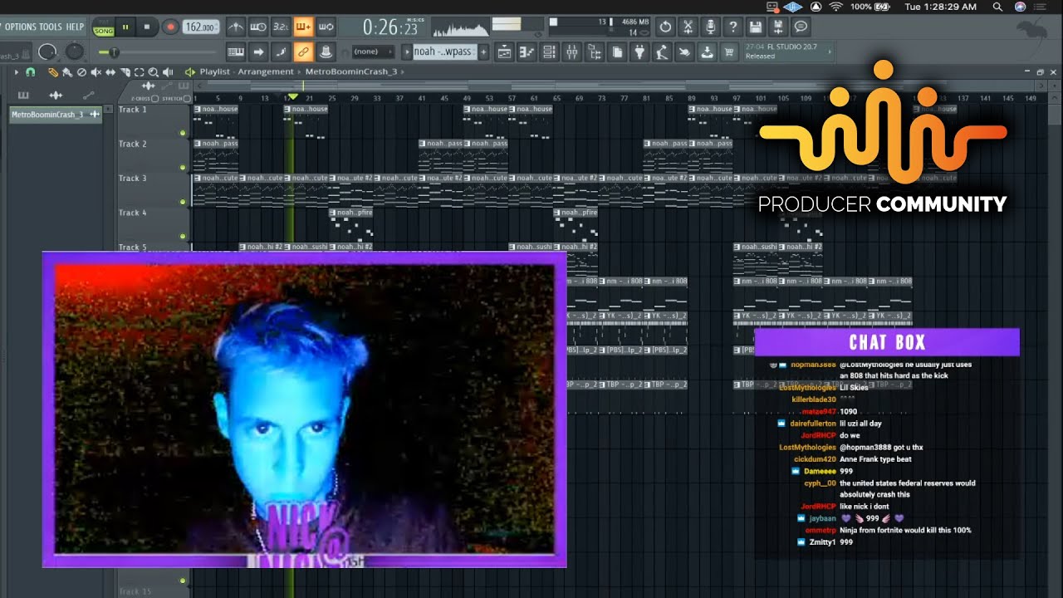Click the touch controller hand icon

[x=683, y=51]
